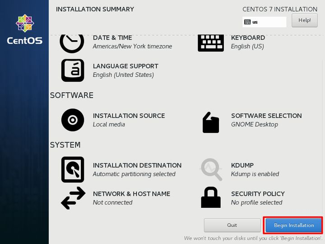The image size is (325, 244).
Task: Open INSTALLATION DESTINATION heading
Action: point(137,165)
